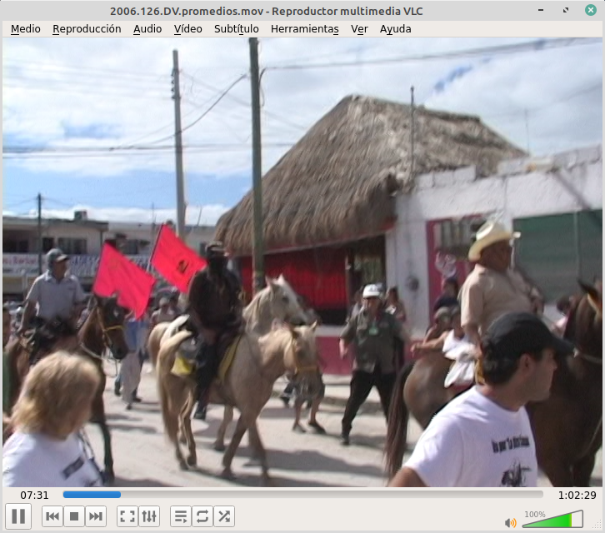Toggle loop repeat mode

(202, 516)
